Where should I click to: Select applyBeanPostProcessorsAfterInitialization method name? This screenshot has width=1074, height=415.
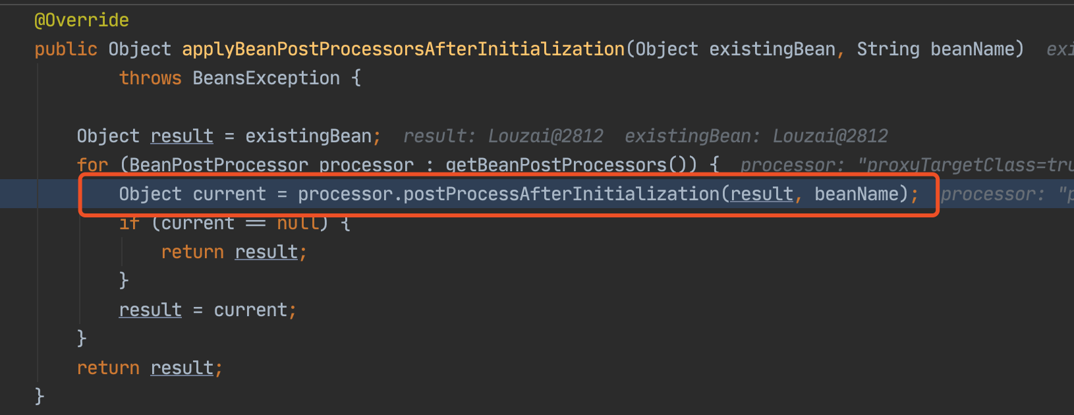click(x=403, y=49)
